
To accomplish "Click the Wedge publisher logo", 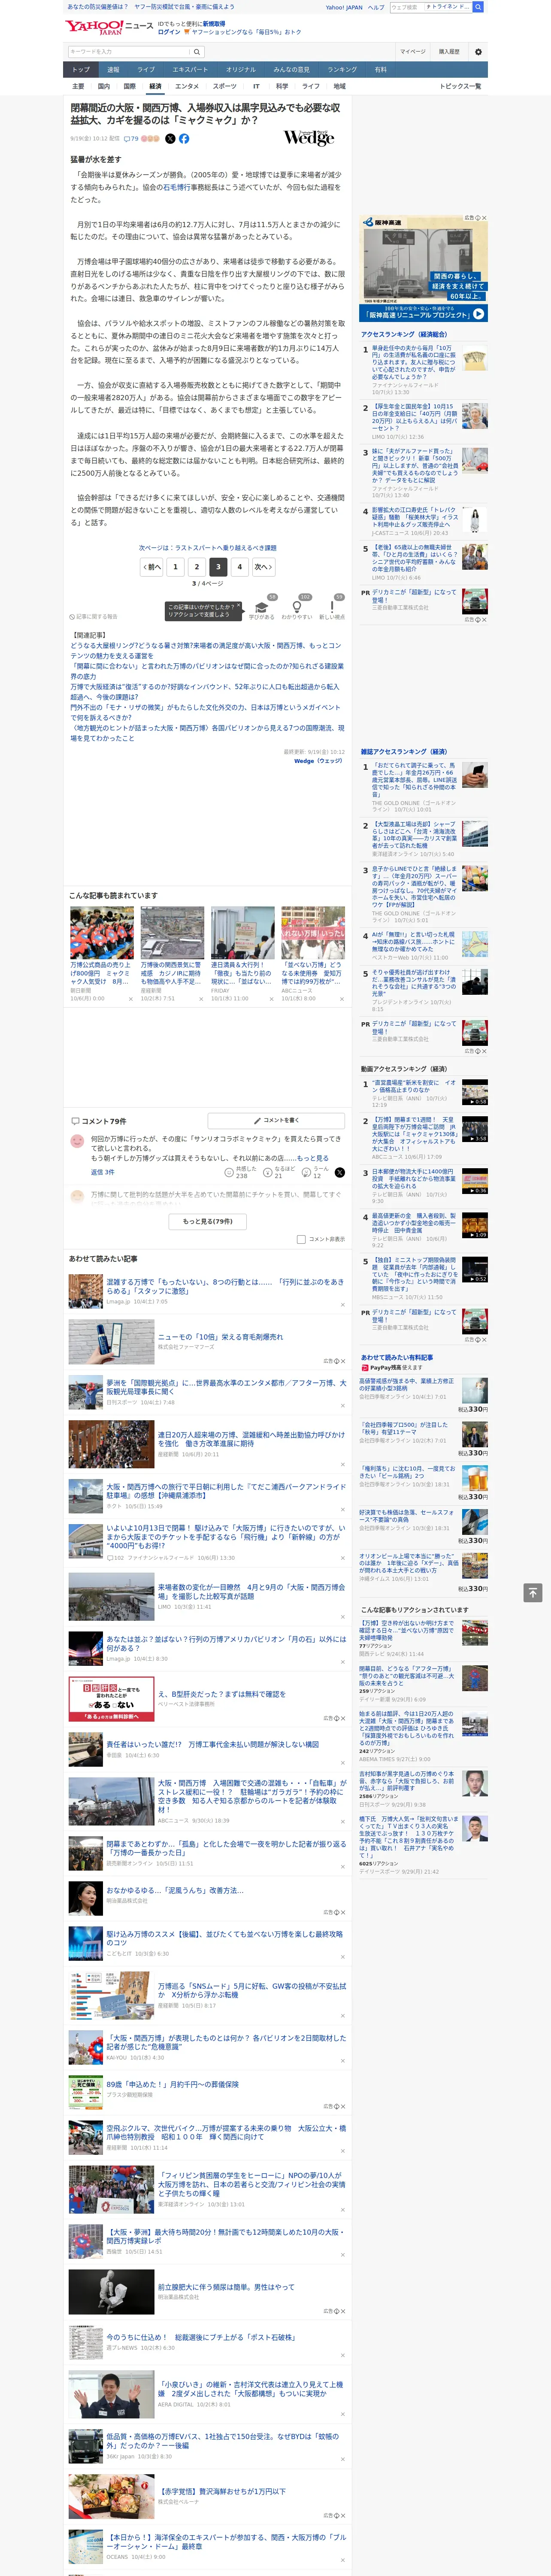I will pyautogui.click(x=308, y=138).
